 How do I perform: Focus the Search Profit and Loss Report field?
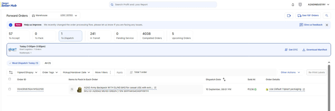[163, 4]
